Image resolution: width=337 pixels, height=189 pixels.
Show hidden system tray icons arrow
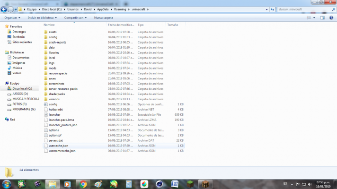point(292,184)
